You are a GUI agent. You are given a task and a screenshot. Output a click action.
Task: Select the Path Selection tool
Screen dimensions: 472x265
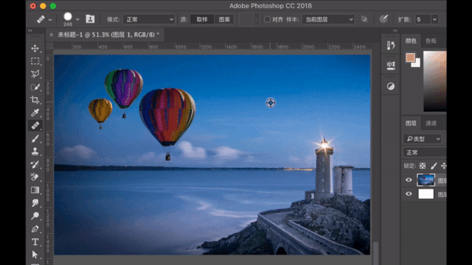(35, 255)
